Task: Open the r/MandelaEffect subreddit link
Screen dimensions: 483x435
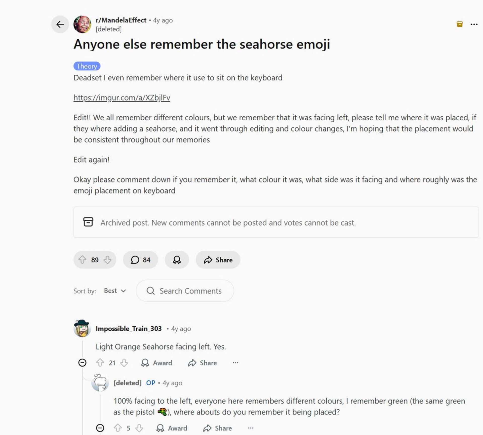Action: pyautogui.click(x=121, y=20)
